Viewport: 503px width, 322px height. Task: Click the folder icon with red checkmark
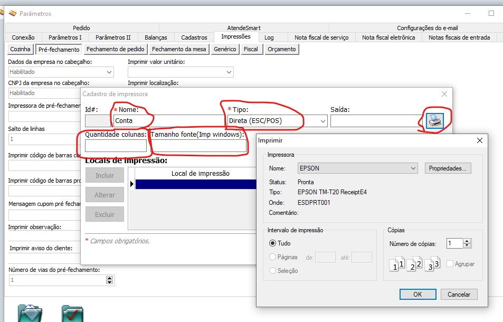click(x=72, y=314)
